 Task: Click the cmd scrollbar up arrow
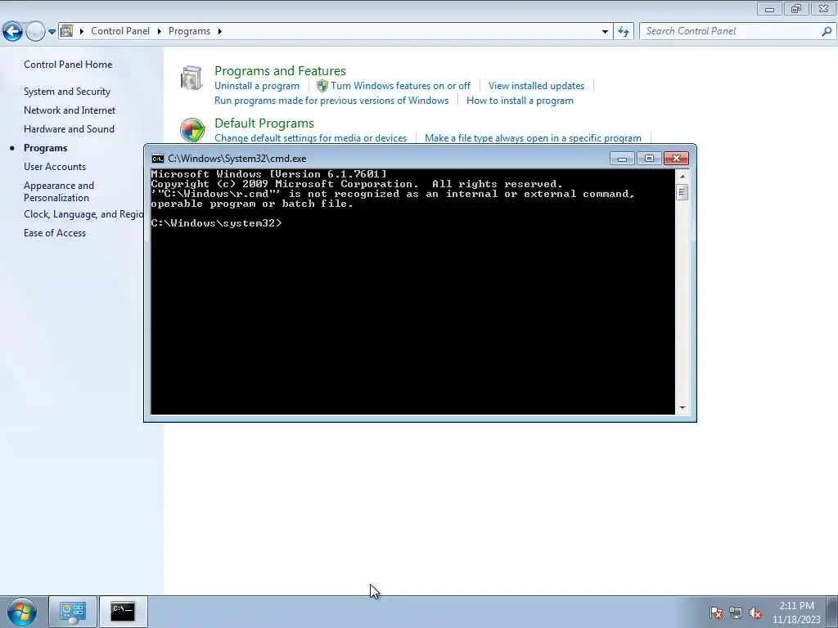(682, 177)
